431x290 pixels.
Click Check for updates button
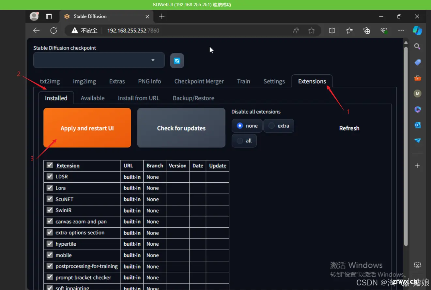pyautogui.click(x=181, y=128)
